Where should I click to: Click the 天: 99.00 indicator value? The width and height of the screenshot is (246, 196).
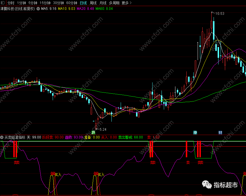point(34,137)
